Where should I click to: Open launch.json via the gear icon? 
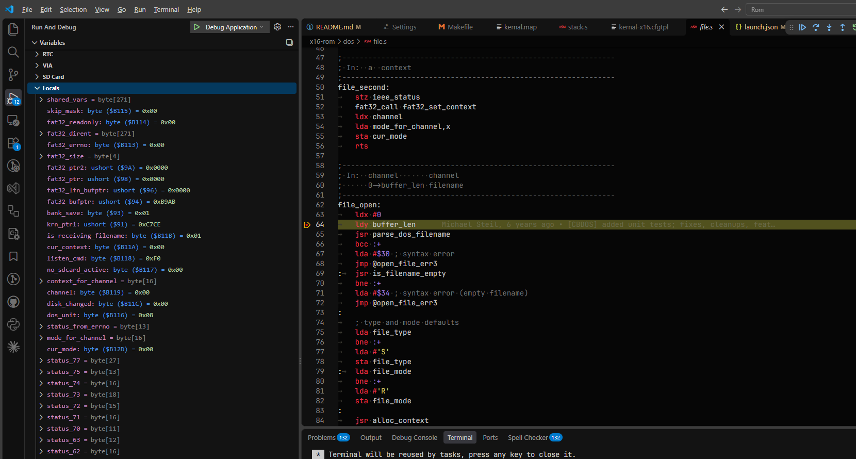point(277,27)
